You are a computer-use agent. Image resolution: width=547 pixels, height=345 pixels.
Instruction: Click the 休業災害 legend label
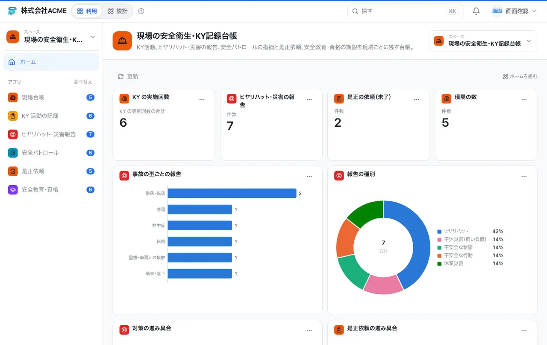click(x=453, y=264)
